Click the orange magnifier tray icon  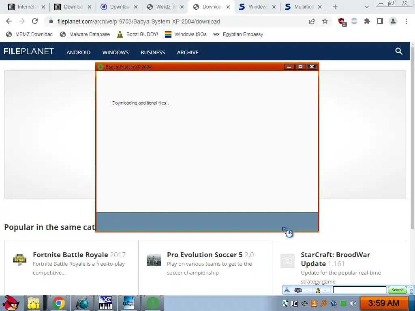(x=324, y=303)
